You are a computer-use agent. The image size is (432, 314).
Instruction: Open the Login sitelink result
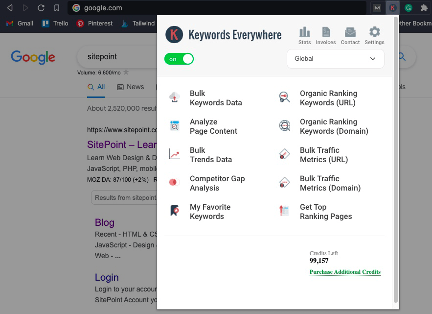[107, 277]
